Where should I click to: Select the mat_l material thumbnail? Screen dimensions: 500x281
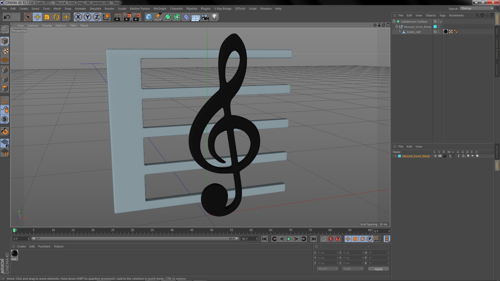[x=15, y=253]
